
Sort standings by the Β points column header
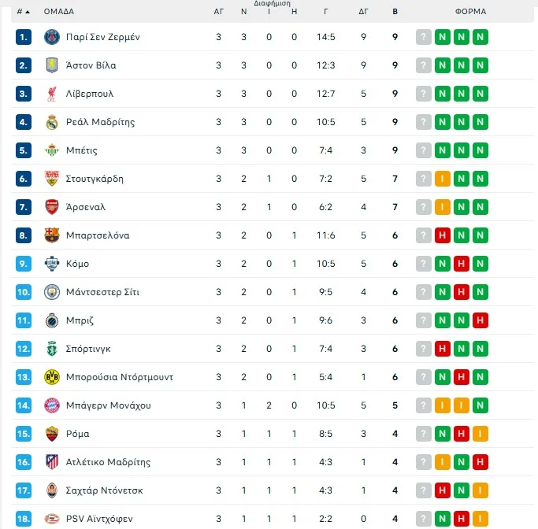pos(395,12)
